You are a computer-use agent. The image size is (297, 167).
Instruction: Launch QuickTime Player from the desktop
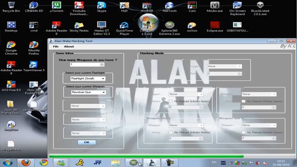tap(124, 28)
